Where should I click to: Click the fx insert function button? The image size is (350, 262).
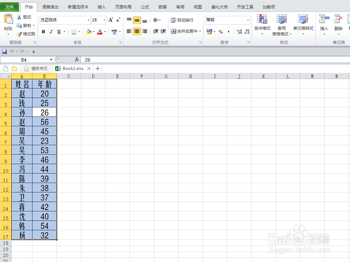[77, 59]
